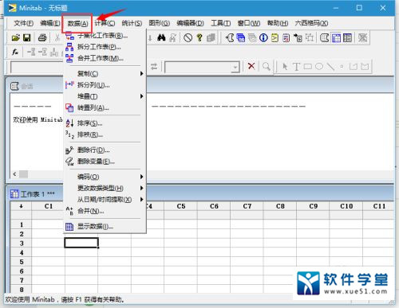Choose 转置列(A)... menu entry

(x=105, y=107)
